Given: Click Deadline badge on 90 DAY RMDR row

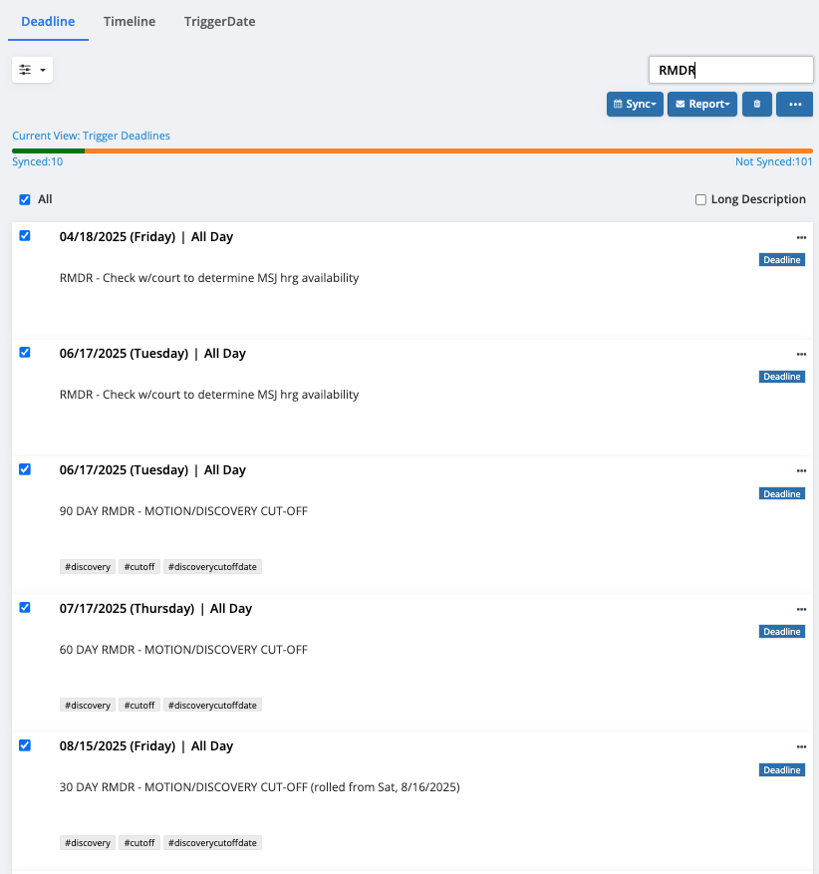Looking at the screenshot, I should (x=782, y=494).
